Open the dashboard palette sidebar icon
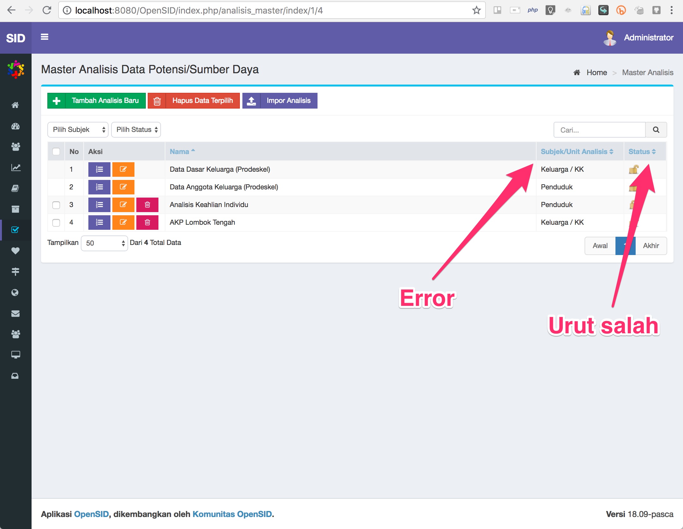 click(x=15, y=126)
